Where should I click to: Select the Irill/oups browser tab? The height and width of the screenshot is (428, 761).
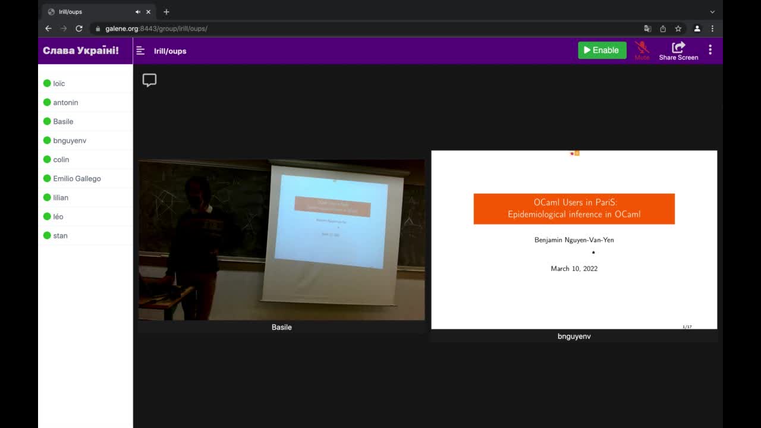100,12
